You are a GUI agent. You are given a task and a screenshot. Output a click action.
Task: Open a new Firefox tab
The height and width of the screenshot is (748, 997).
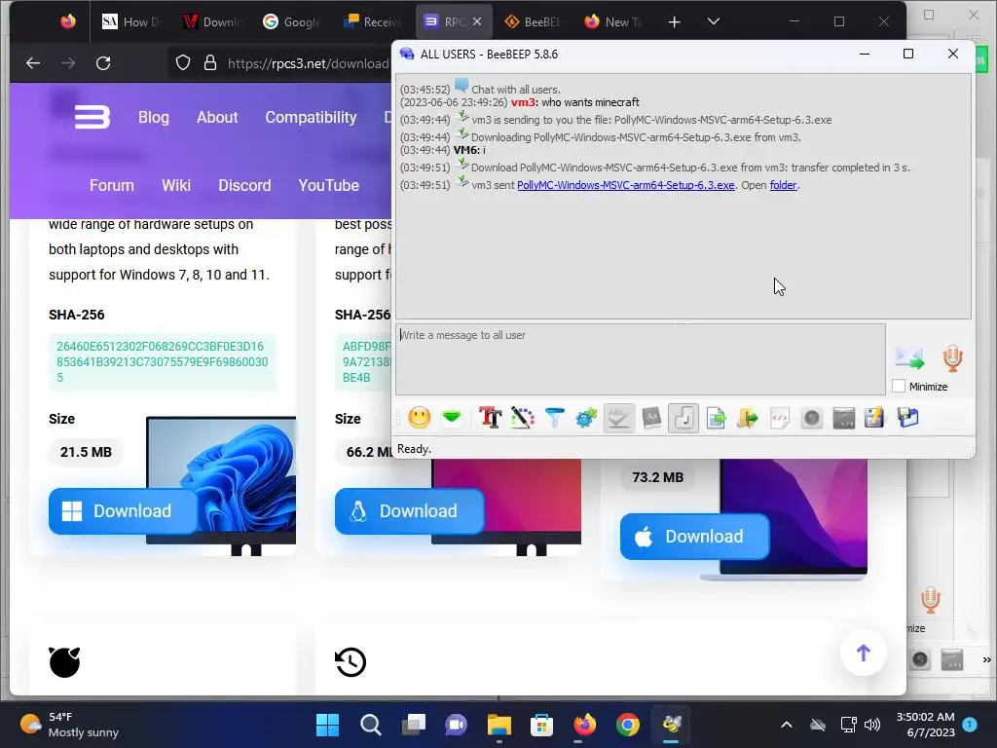674,22
